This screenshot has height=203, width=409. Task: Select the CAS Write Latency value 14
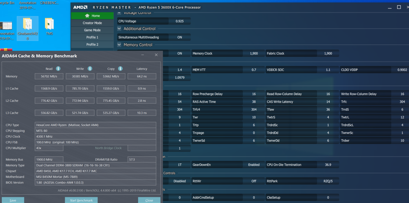click(328, 102)
